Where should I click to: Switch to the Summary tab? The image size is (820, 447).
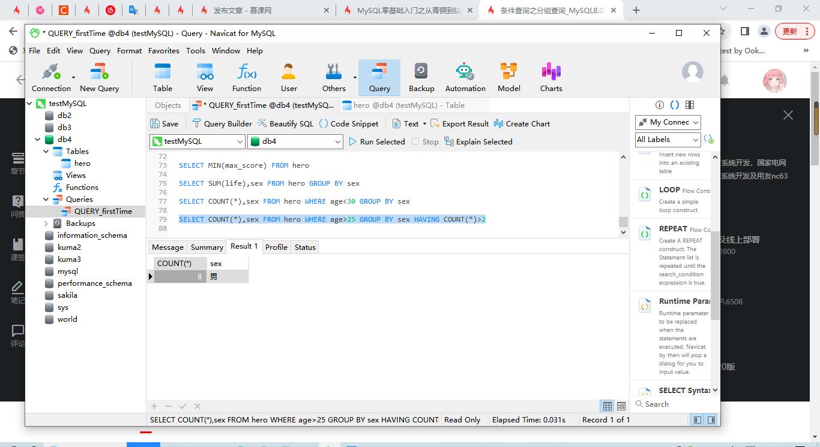pos(207,247)
